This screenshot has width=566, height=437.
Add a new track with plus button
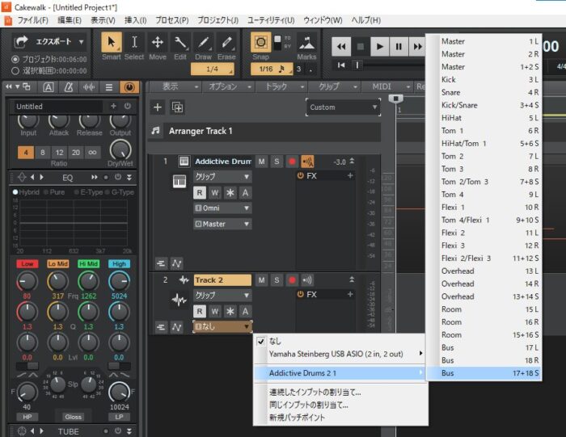click(x=158, y=107)
